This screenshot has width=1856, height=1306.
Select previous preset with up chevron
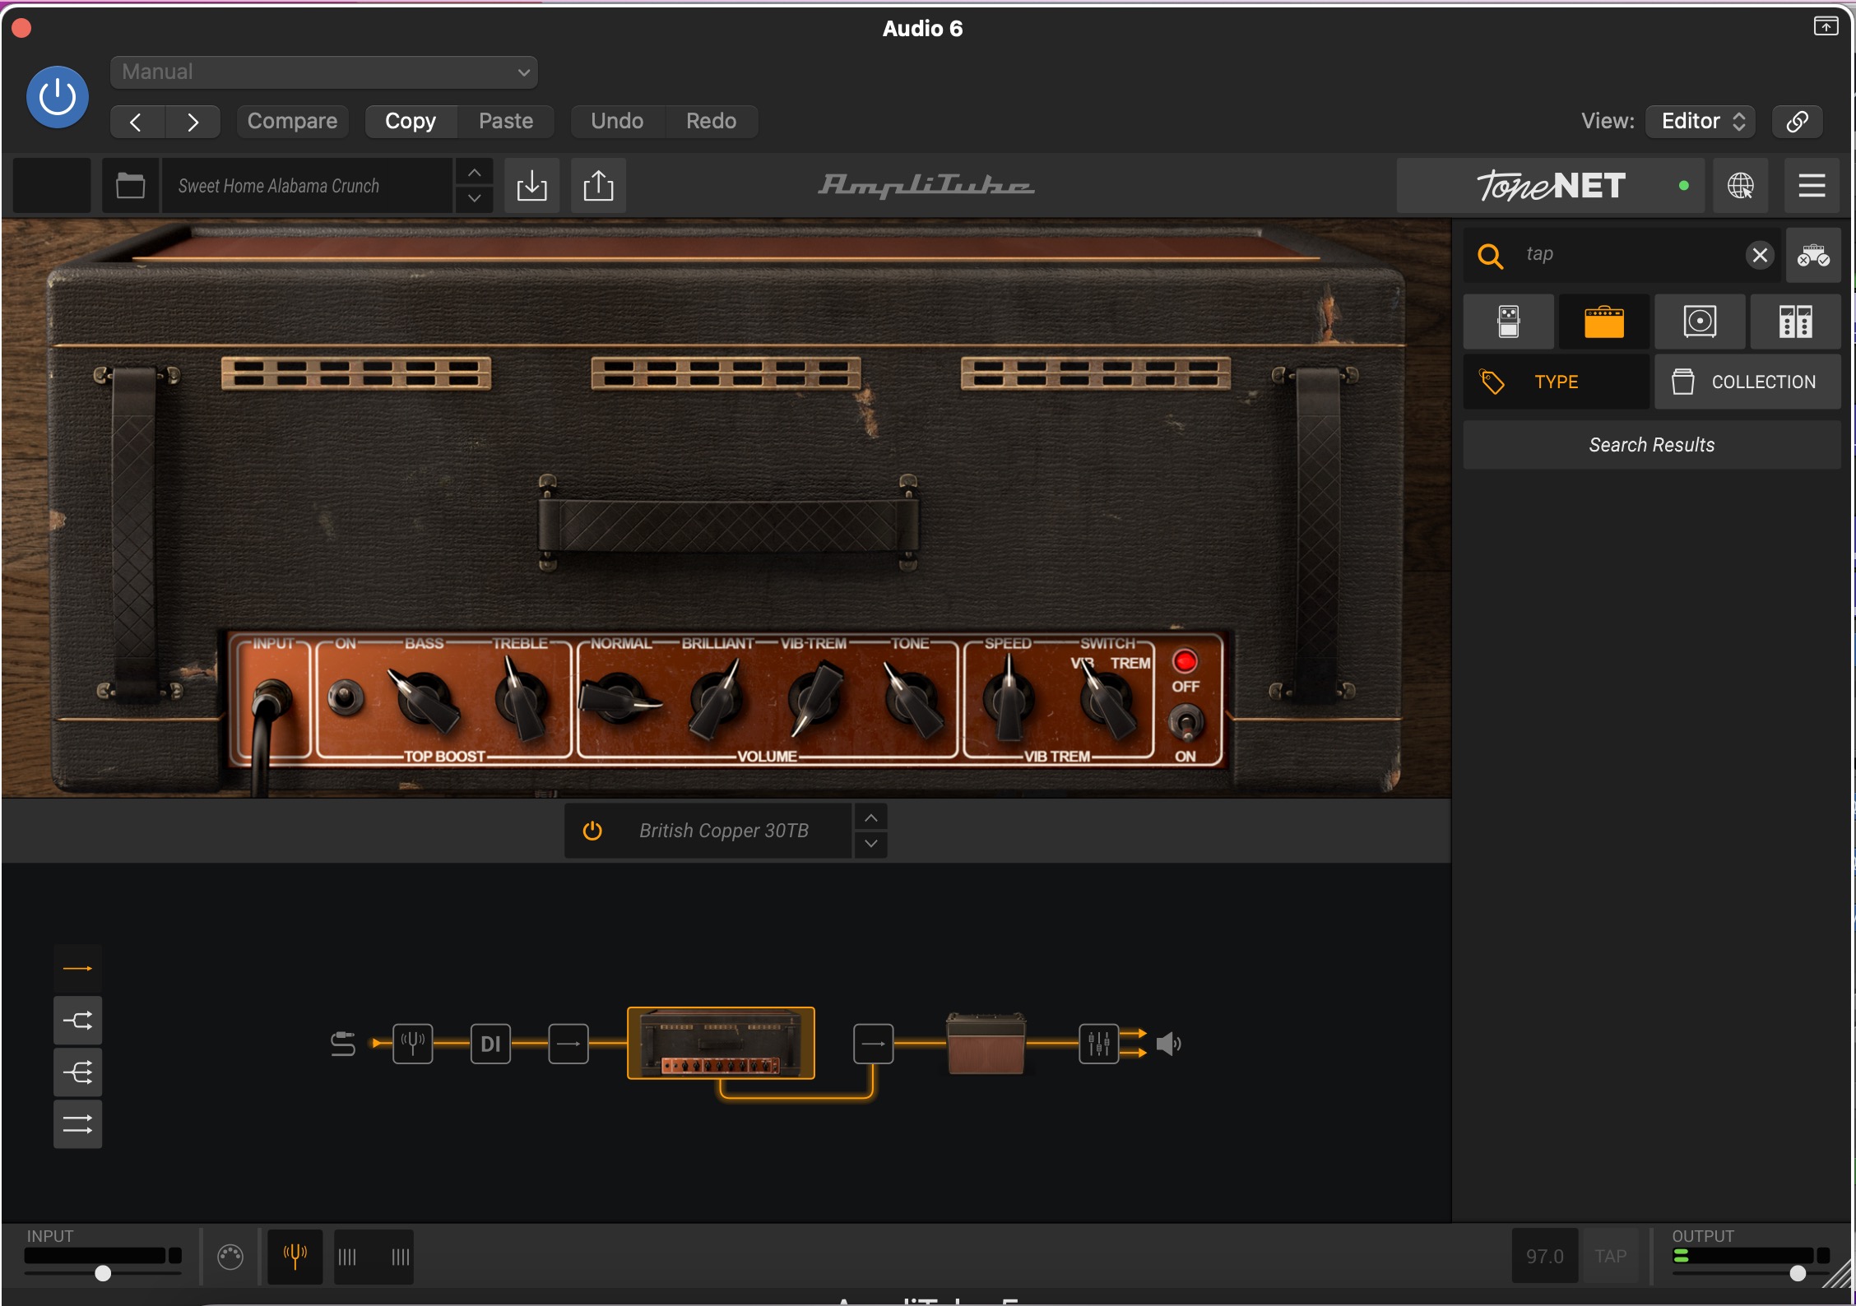coord(474,173)
